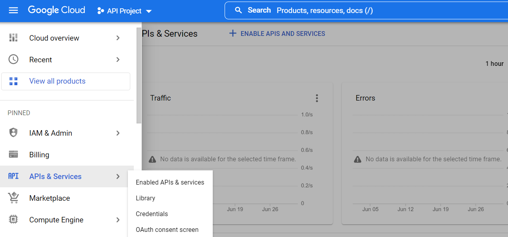Select OAuth consent screen
The image size is (508, 237).
click(x=170, y=230)
